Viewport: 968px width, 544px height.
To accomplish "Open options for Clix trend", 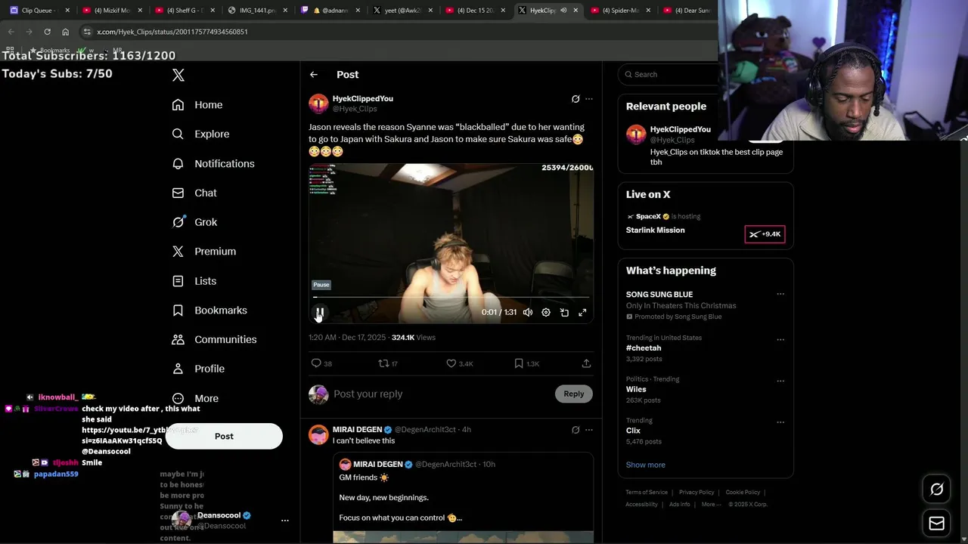I will 780,422.
